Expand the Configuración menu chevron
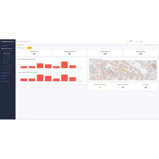 (x=14, y=81)
